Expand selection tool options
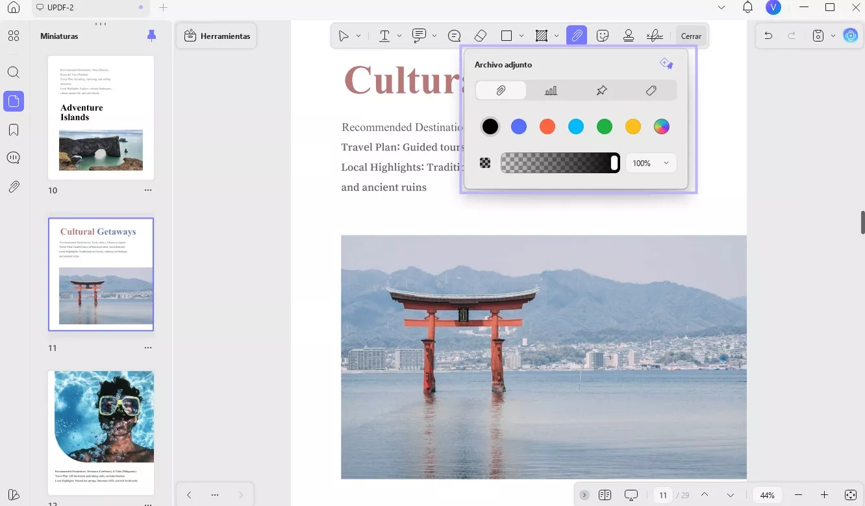The height and width of the screenshot is (506, 865). [358, 36]
